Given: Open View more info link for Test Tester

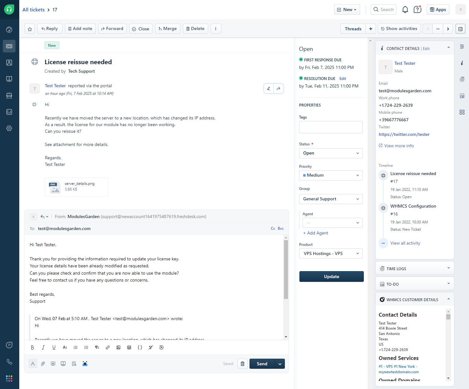Looking at the screenshot, I should [399, 145].
